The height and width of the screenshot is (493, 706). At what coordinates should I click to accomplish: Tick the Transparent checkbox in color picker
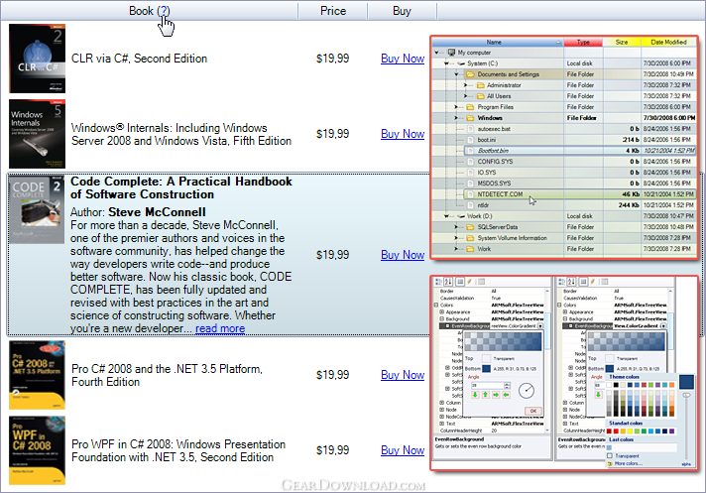click(x=610, y=455)
